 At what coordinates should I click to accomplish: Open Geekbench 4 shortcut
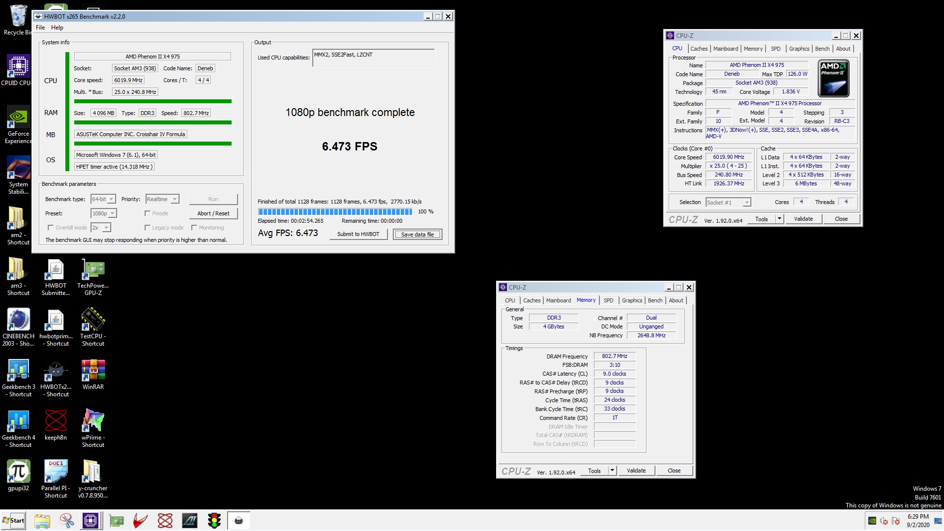[x=18, y=428]
